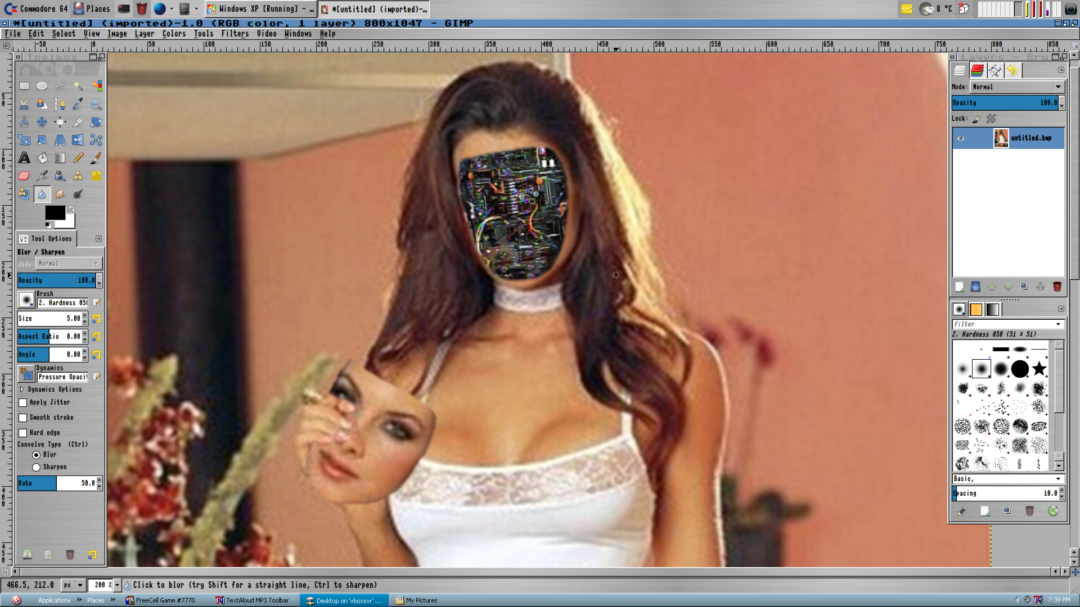Screen dimensions: 1080x607
Task: Select the Zoom magnifier tool
Action: click(96, 104)
